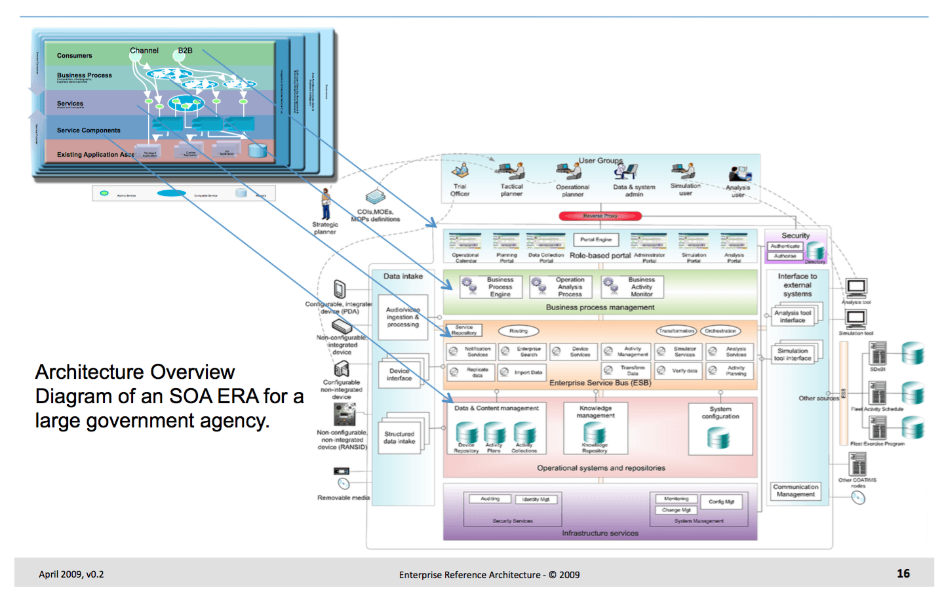The height and width of the screenshot is (590, 944).
Task: Select the server tower above SDeBI label
Action: pyautogui.click(x=878, y=353)
